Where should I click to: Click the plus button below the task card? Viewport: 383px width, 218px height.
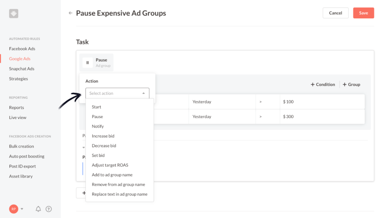point(84,193)
